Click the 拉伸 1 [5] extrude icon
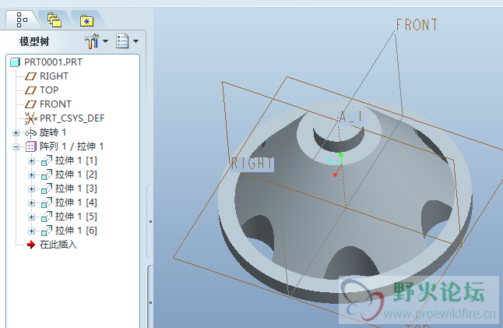This screenshot has width=503, height=328. pos(47,217)
